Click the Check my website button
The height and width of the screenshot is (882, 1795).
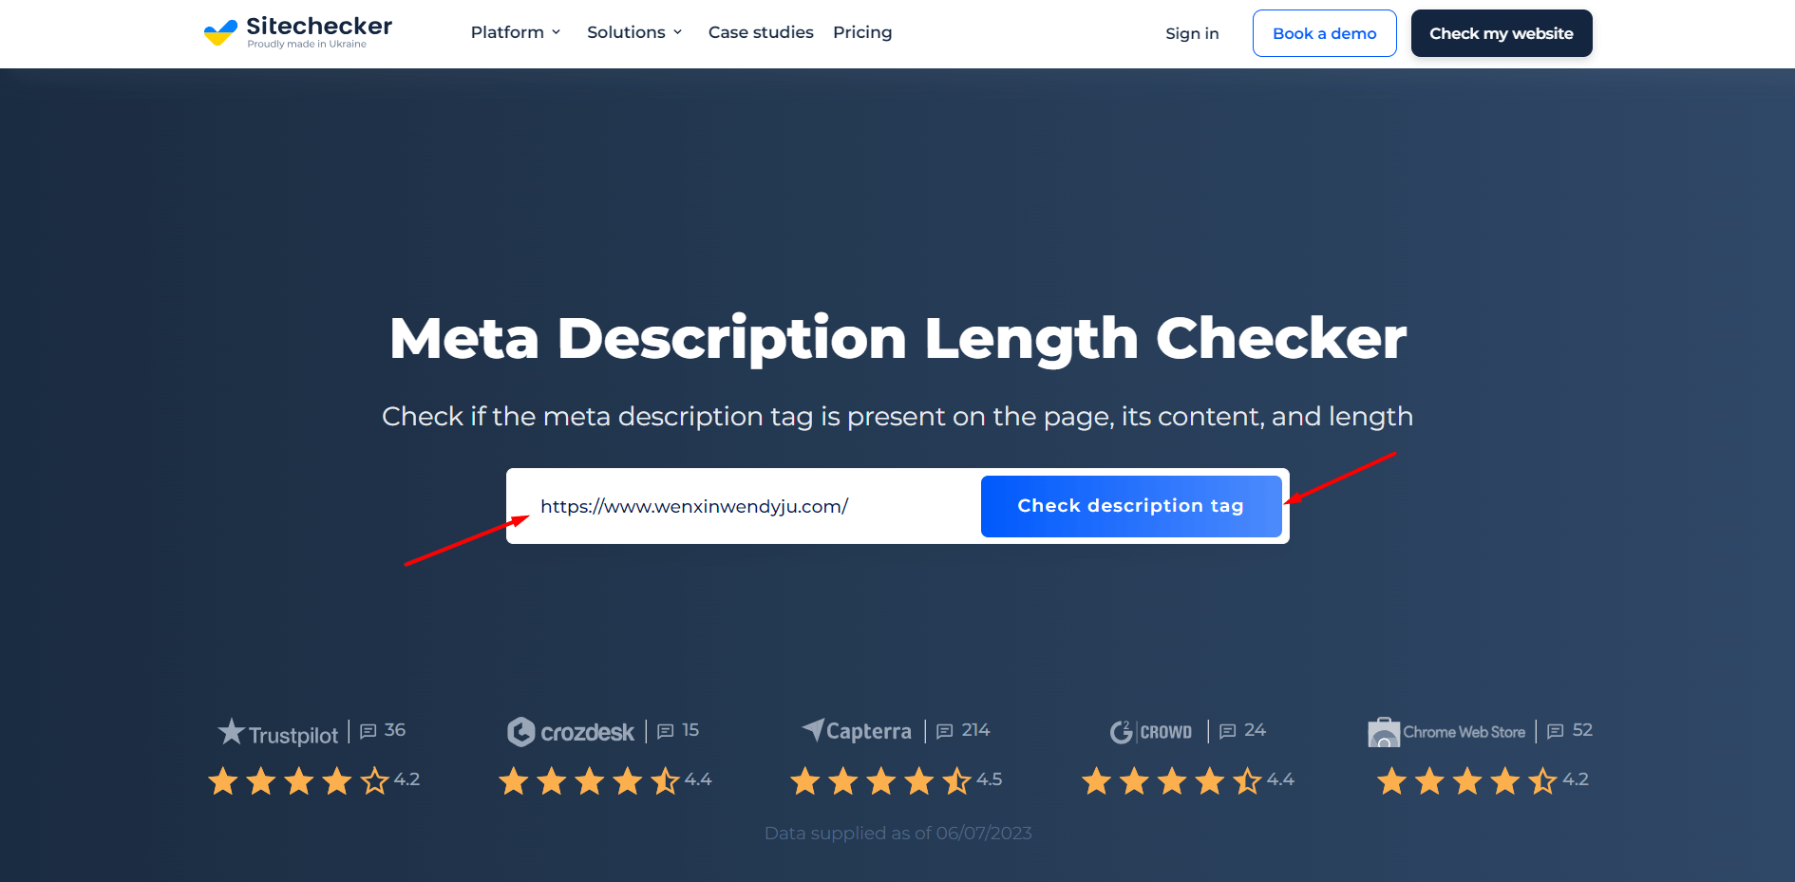pos(1502,33)
